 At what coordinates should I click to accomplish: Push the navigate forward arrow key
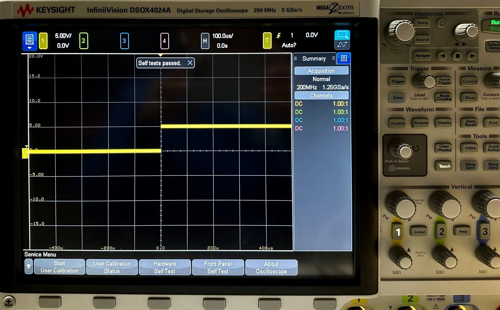472,56
